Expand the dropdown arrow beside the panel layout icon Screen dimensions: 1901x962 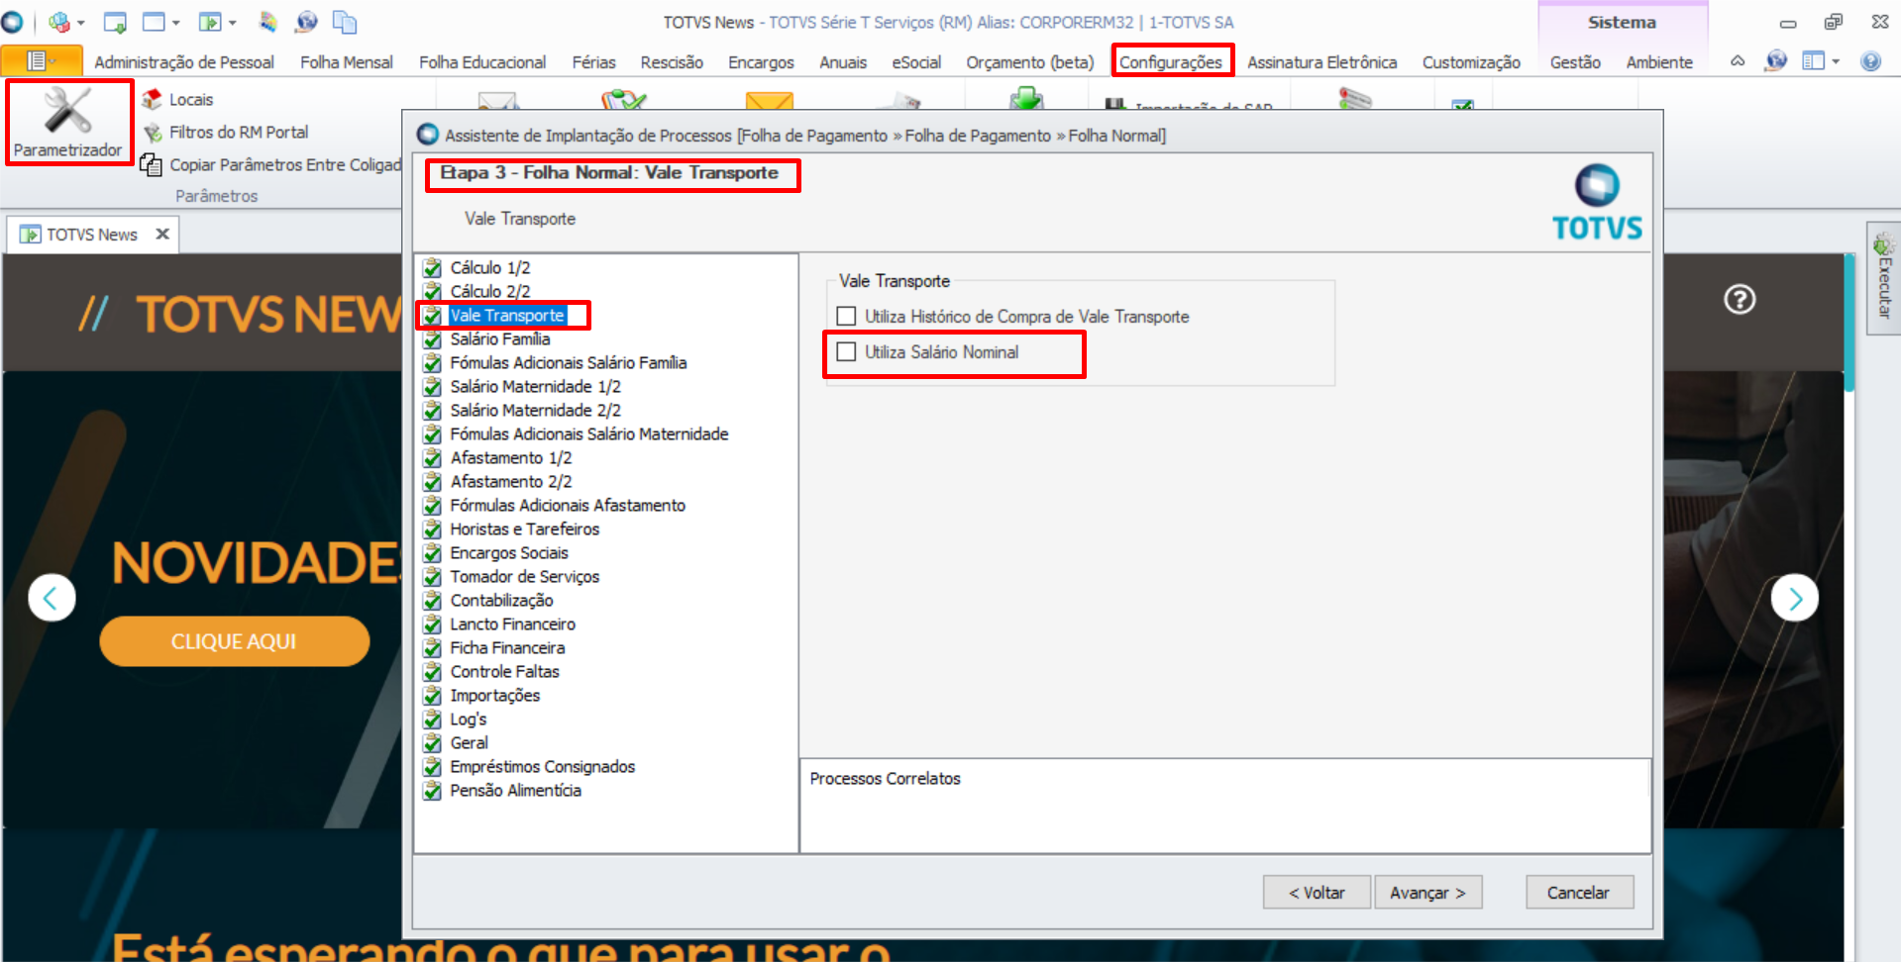[x=1836, y=61]
